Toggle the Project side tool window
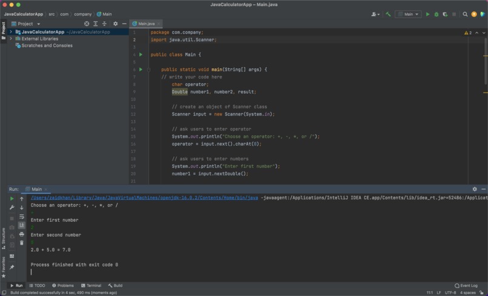The height and width of the screenshot is (296, 488). (4, 31)
